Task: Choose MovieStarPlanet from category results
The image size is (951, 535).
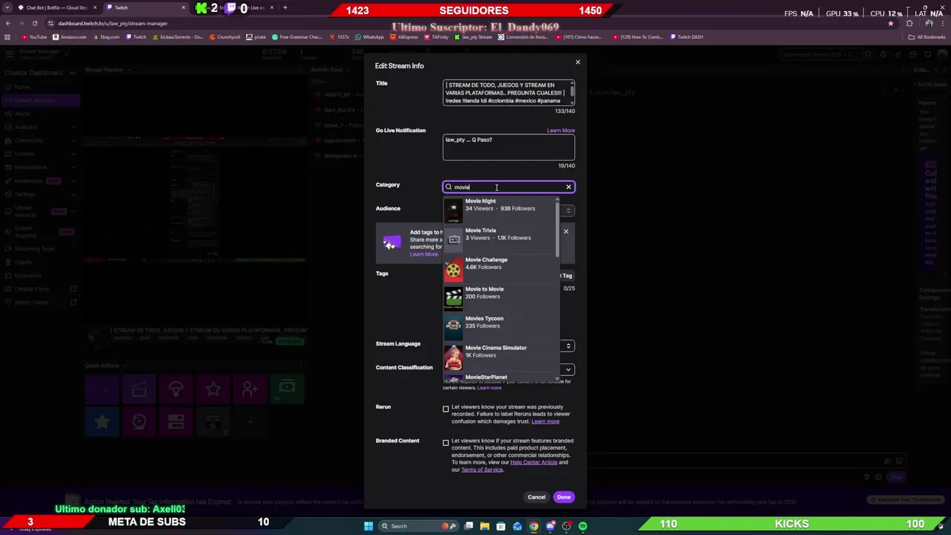Action: pyautogui.click(x=500, y=377)
